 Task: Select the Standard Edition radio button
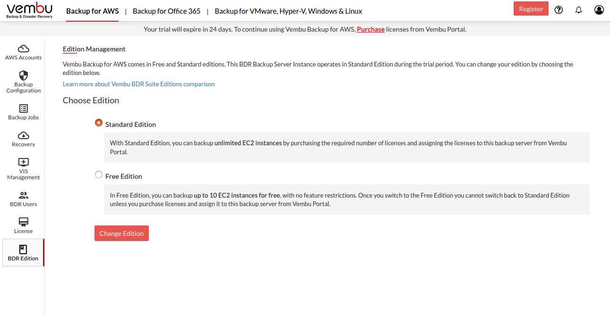(98, 122)
